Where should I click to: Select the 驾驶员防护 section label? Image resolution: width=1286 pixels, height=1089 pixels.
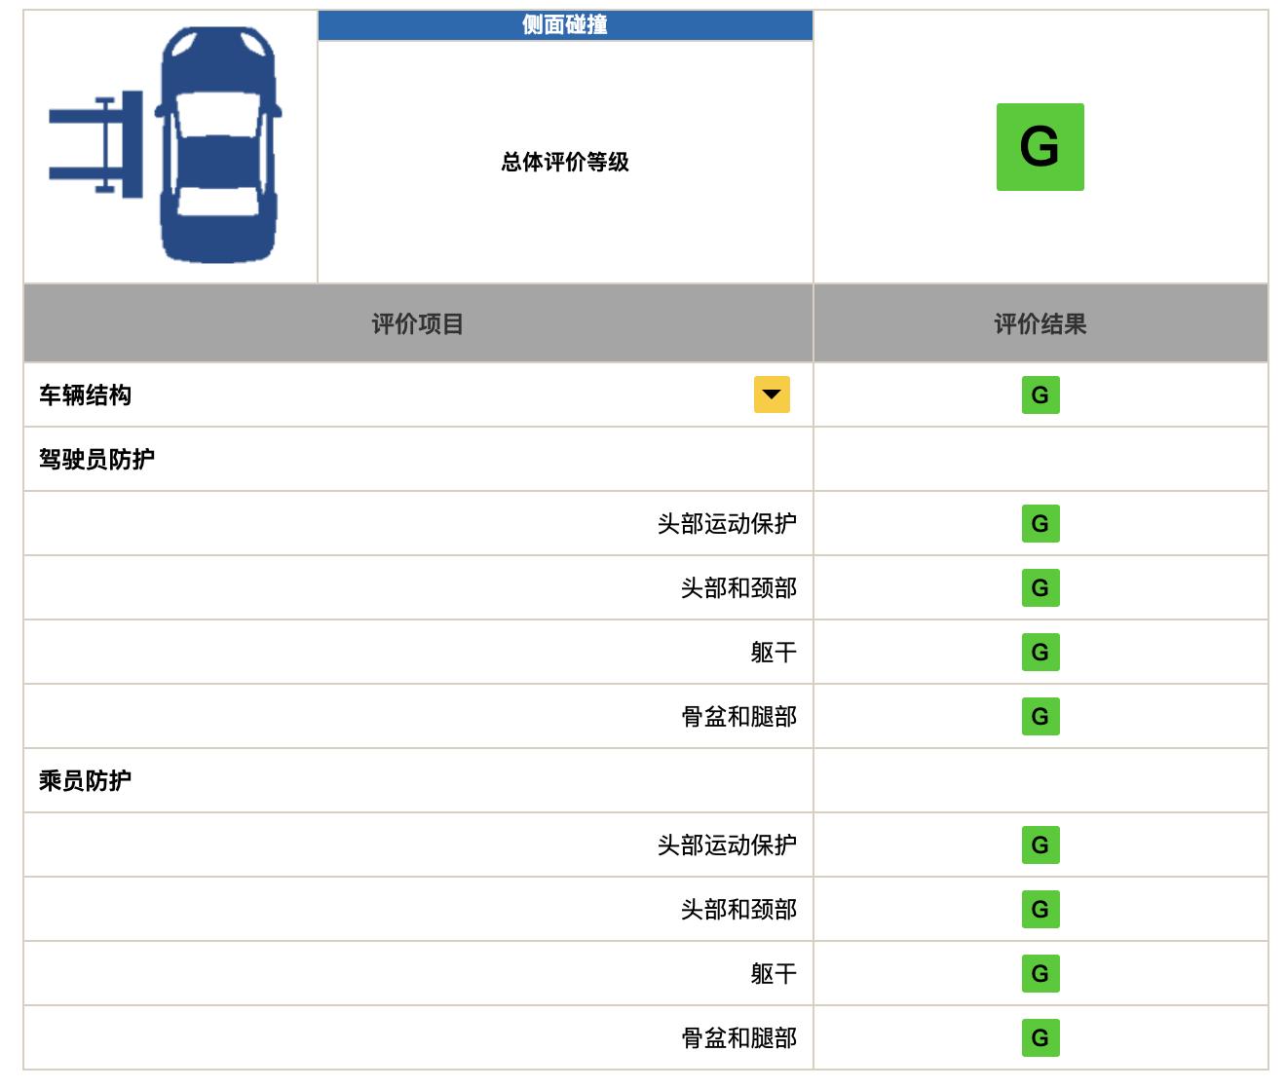(96, 459)
